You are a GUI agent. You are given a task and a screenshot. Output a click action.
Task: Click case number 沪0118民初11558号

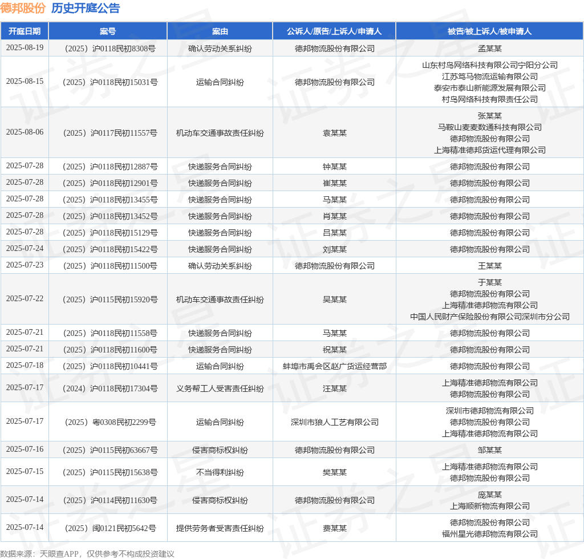(x=110, y=333)
